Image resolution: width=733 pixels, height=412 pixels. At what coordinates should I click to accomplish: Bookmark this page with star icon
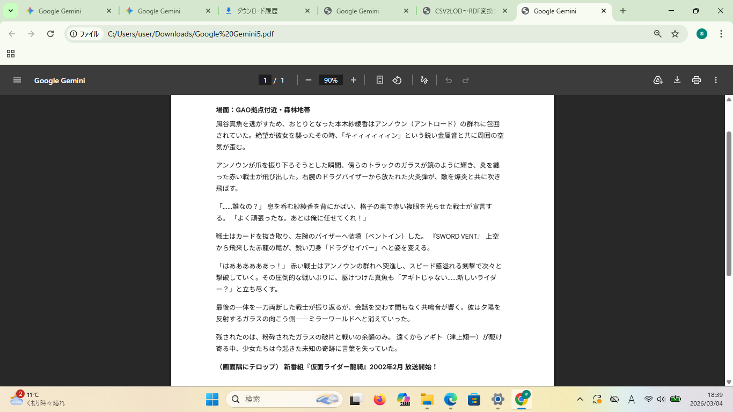(x=675, y=34)
